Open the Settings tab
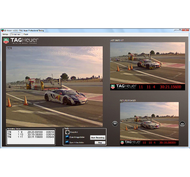This screenshot has width=190, height=177. click(5, 34)
